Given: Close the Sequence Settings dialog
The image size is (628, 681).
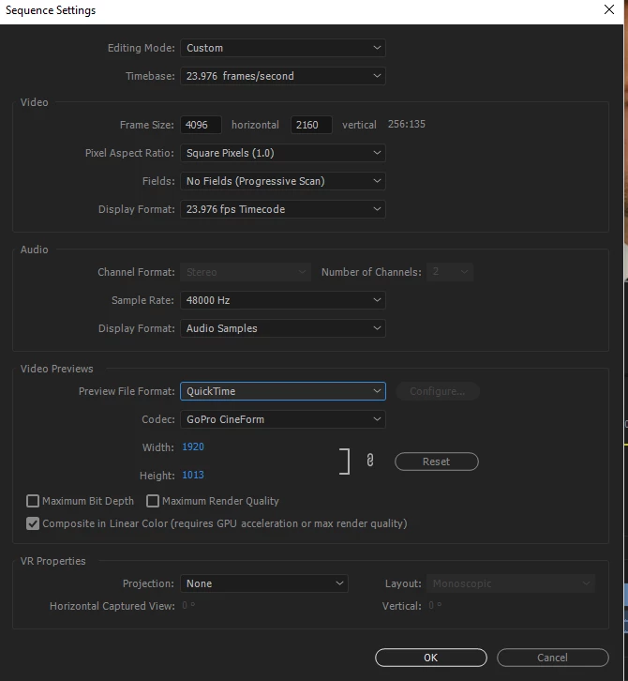Looking at the screenshot, I should [x=609, y=9].
